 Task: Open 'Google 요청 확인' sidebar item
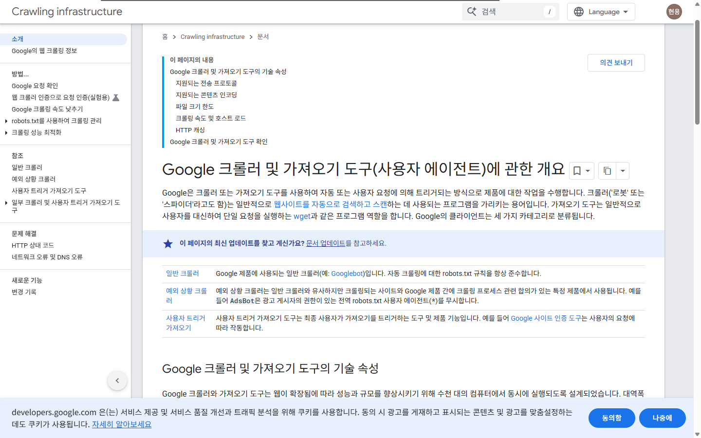point(35,86)
